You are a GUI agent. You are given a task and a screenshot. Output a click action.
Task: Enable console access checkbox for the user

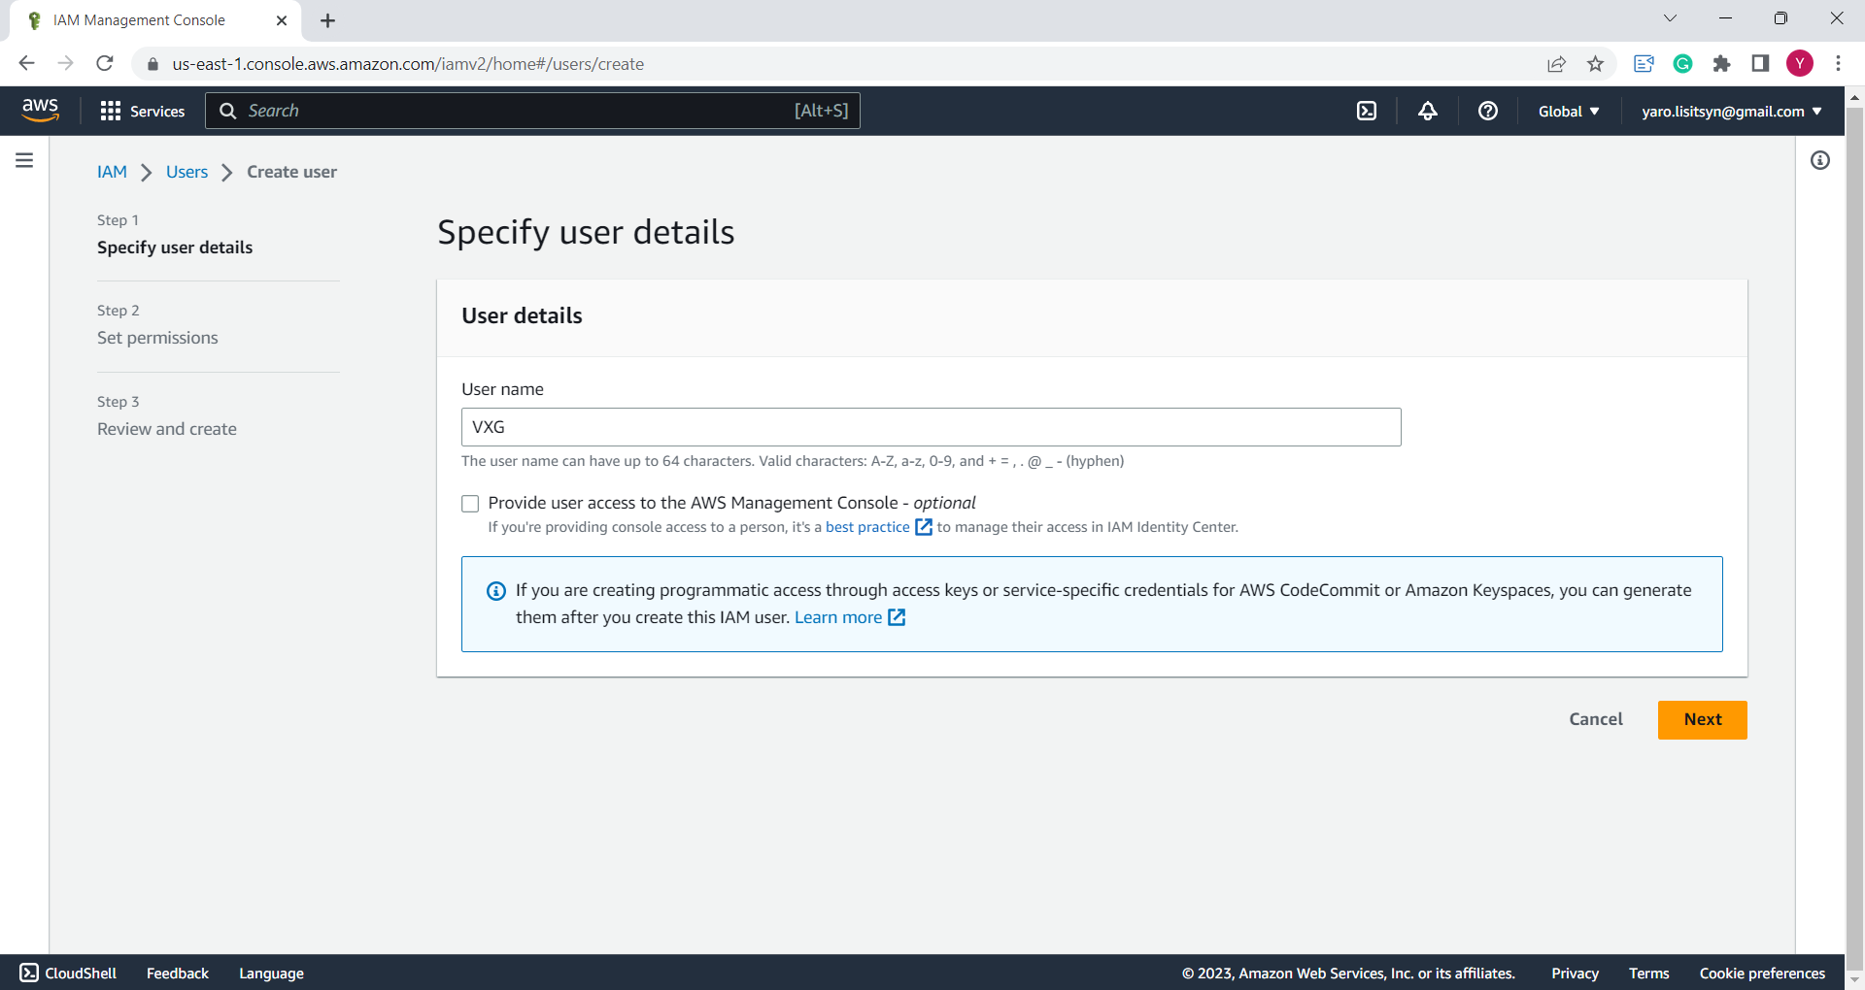pos(470,504)
